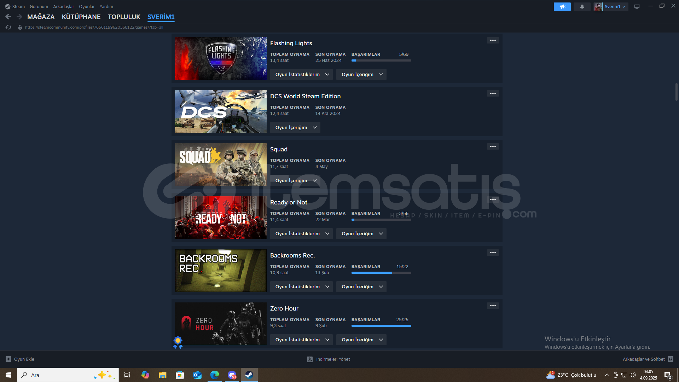Open the Arkadaşlar menu
The height and width of the screenshot is (382, 679).
tap(64, 6)
